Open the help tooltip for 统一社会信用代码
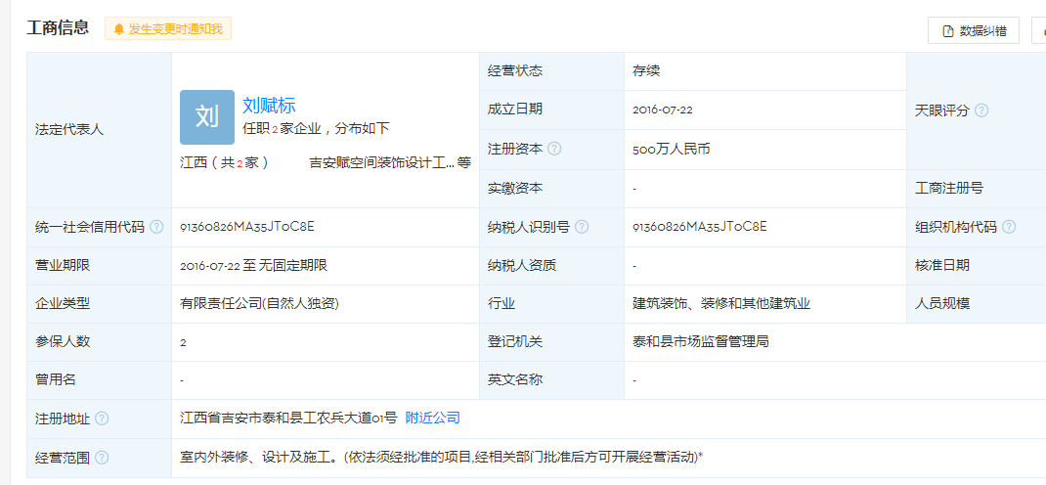The image size is (1046, 485). (156, 227)
